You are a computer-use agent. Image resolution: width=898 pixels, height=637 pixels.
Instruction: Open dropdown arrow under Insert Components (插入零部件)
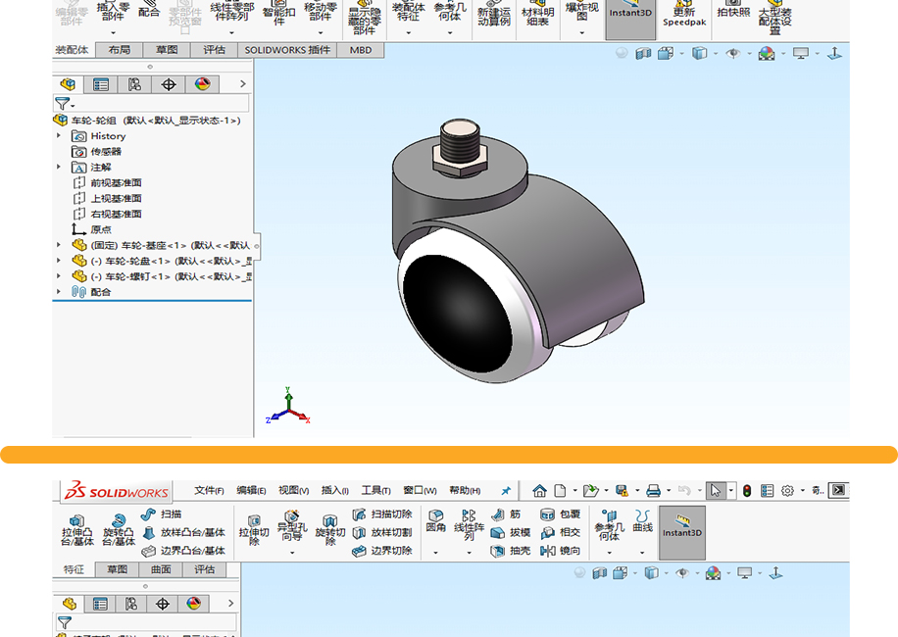113,32
